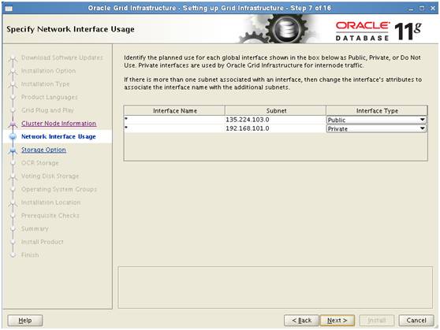Screen dimensions: 440x330
Task: Click the Oracle Database 11g logo
Action: [378, 31]
